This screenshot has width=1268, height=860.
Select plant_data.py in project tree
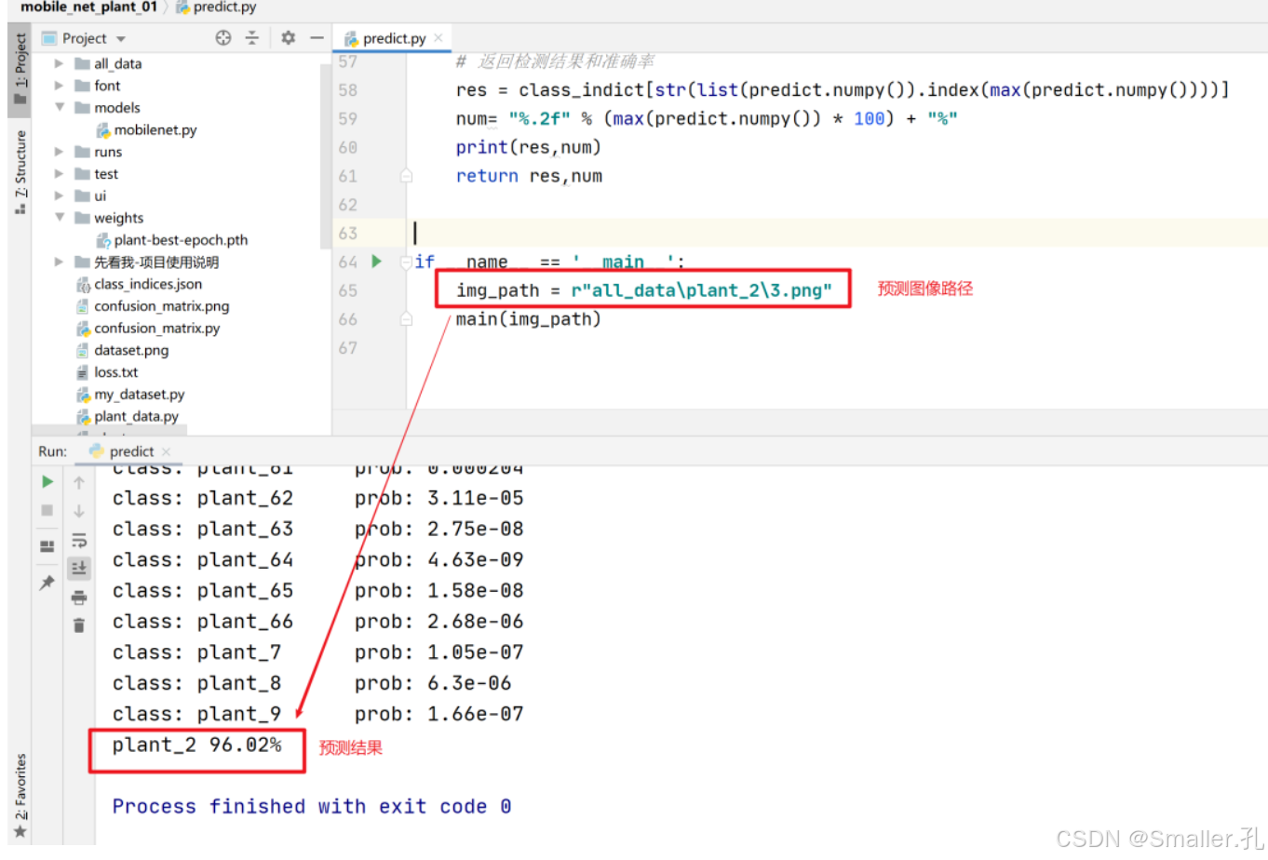(x=127, y=416)
